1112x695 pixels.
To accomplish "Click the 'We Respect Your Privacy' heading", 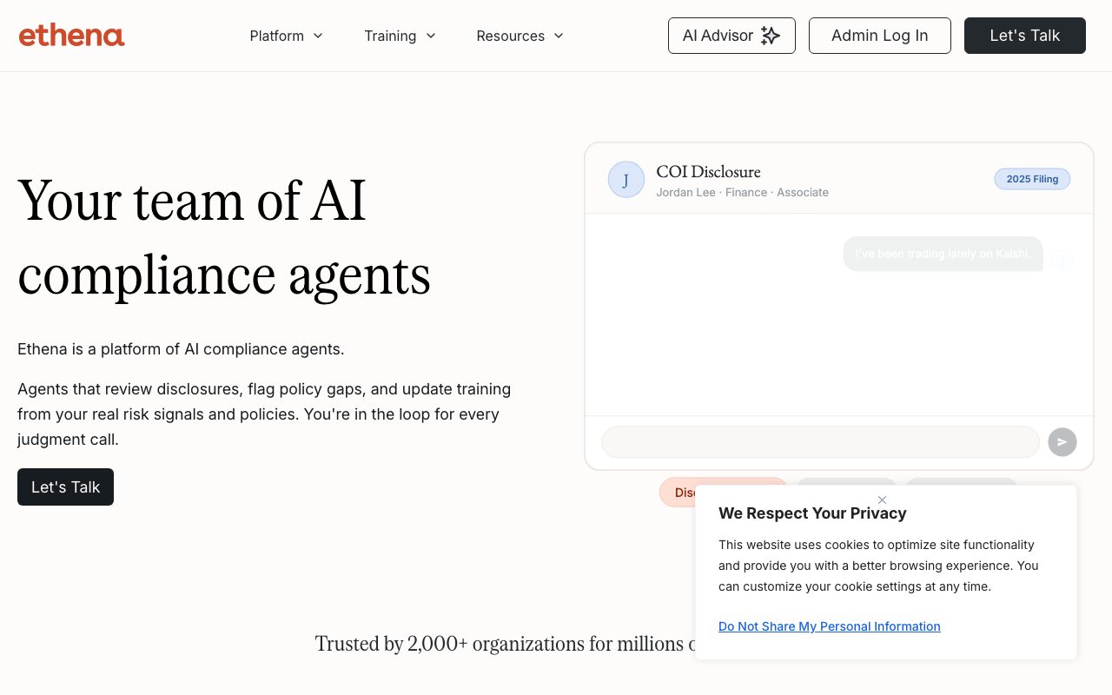I will pos(812,513).
